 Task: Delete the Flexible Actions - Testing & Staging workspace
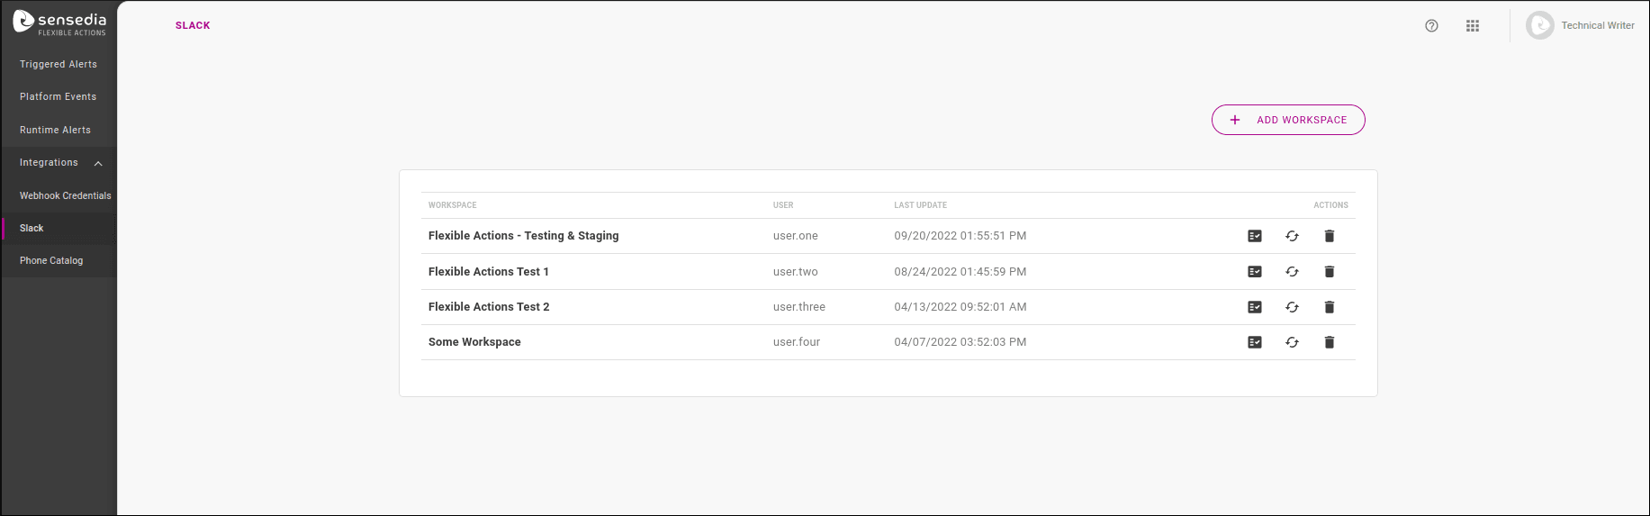click(x=1330, y=236)
